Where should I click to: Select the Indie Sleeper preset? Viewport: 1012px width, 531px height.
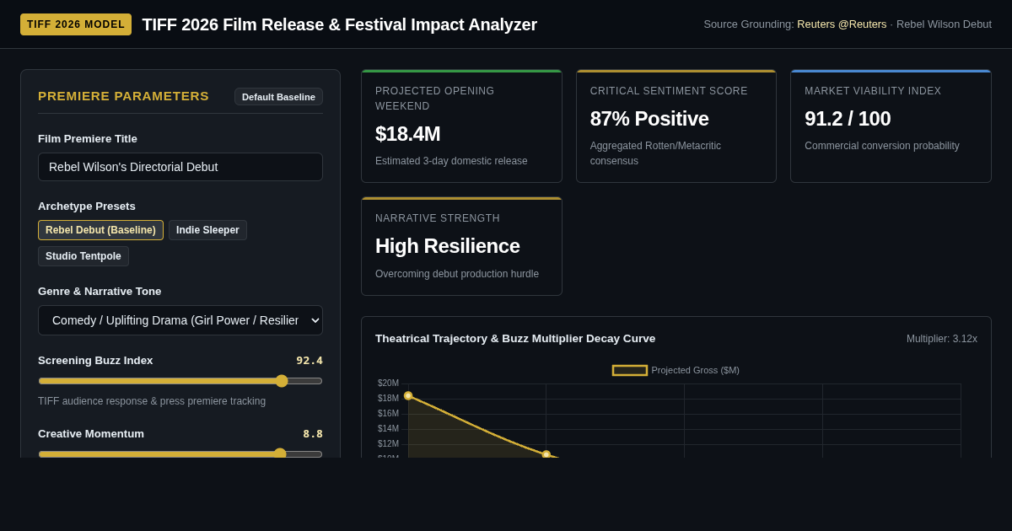tap(207, 230)
